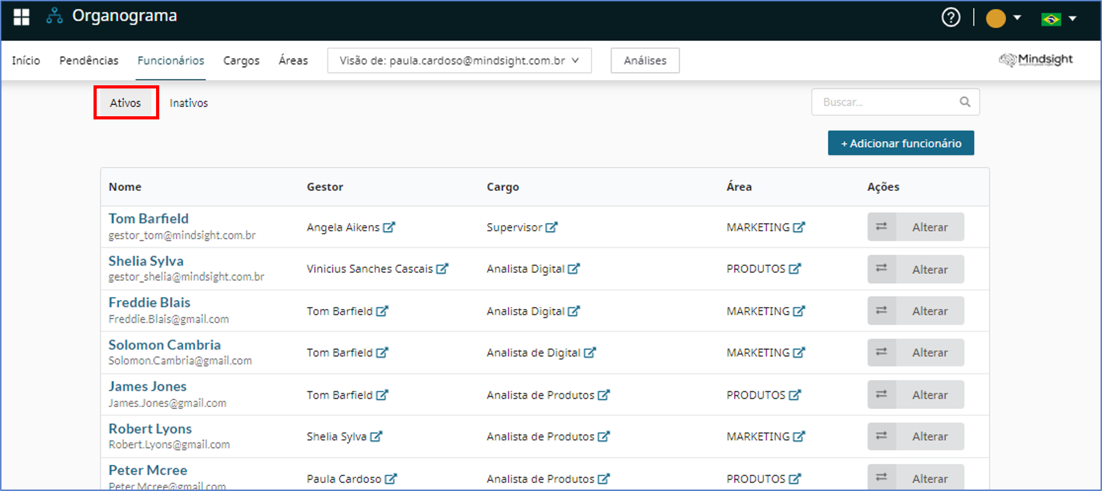Viewport: 1102px width, 491px height.
Task: Open the apps grid menu icon
Action: point(21,17)
